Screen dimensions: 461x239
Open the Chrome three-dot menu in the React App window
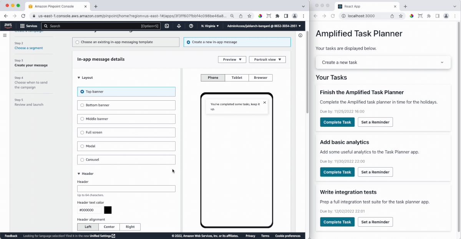pos(454,16)
